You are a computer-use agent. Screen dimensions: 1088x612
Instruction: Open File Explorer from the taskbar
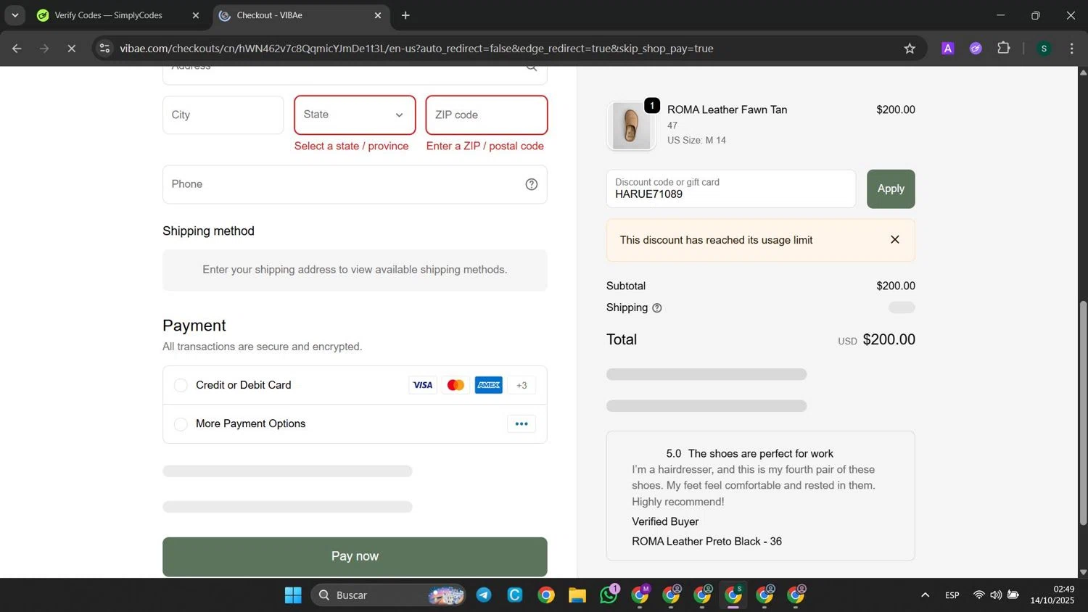pos(577,595)
